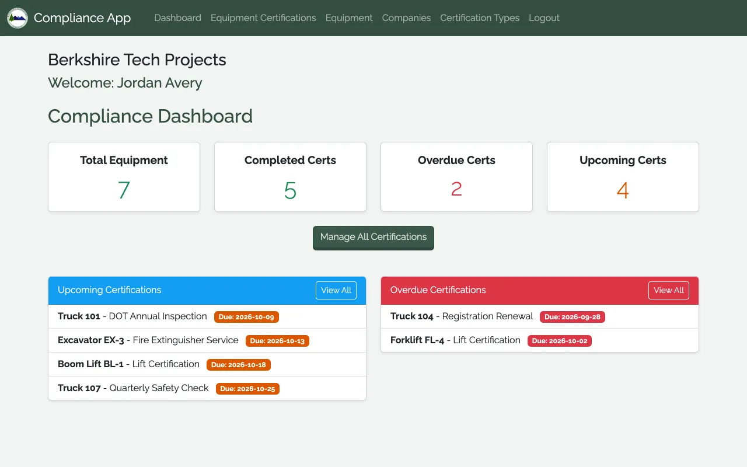
Task: Click the Overdue Certifications panel title
Action: pos(438,290)
